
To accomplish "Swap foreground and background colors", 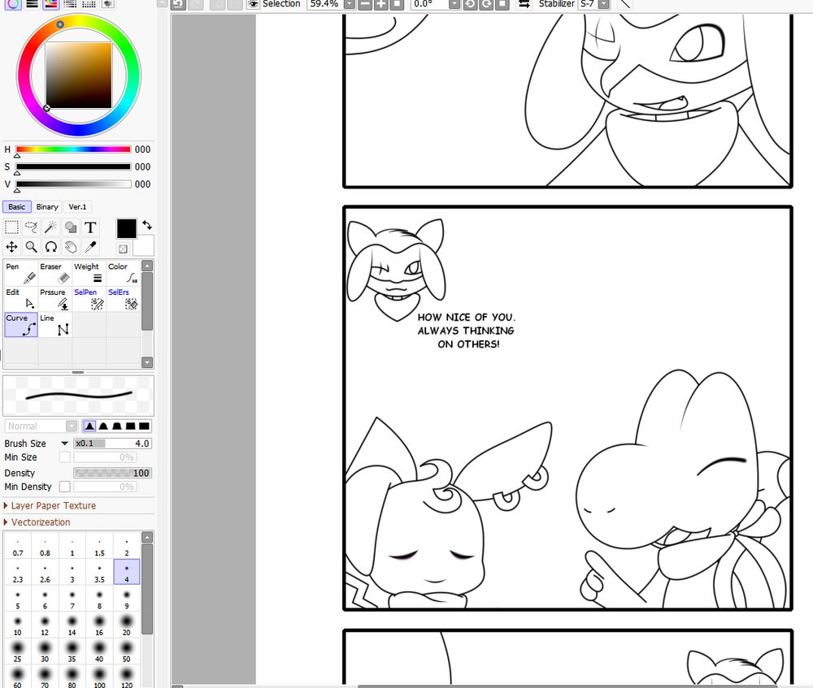I will (147, 225).
